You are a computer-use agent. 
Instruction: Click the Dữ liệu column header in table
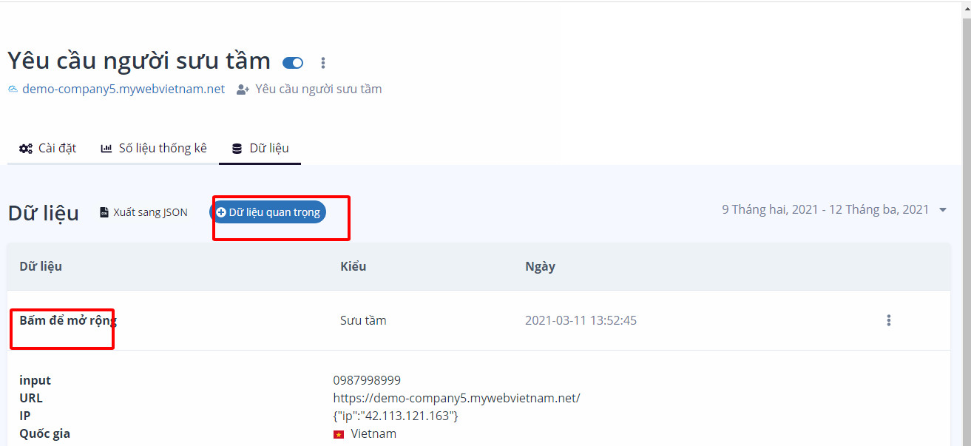[x=41, y=266]
